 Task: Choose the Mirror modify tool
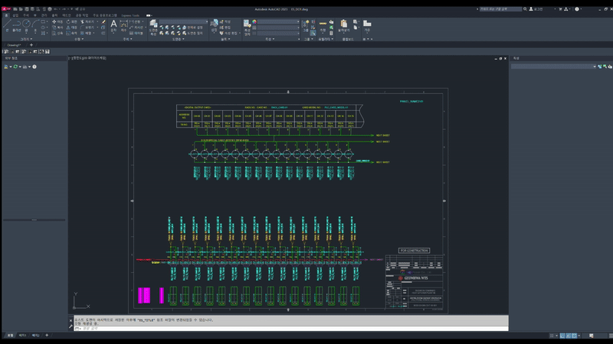(71, 28)
